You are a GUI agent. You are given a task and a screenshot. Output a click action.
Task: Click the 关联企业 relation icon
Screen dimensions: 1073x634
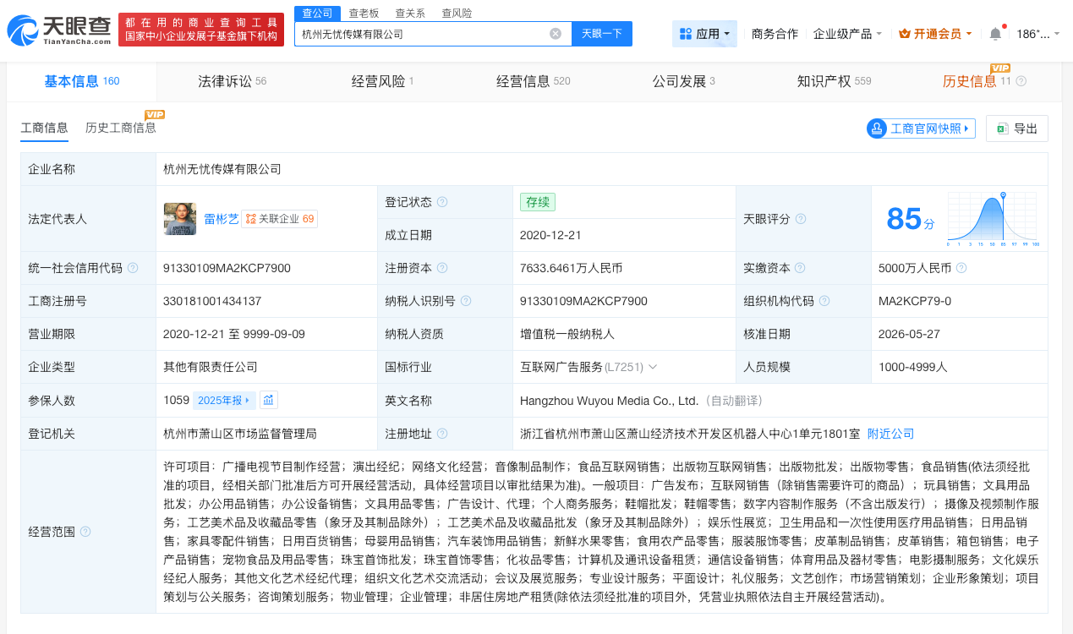click(250, 219)
